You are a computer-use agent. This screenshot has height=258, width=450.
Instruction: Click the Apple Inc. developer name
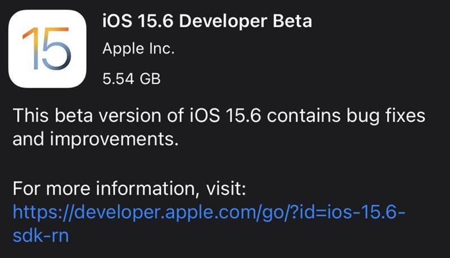tap(138, 48)
